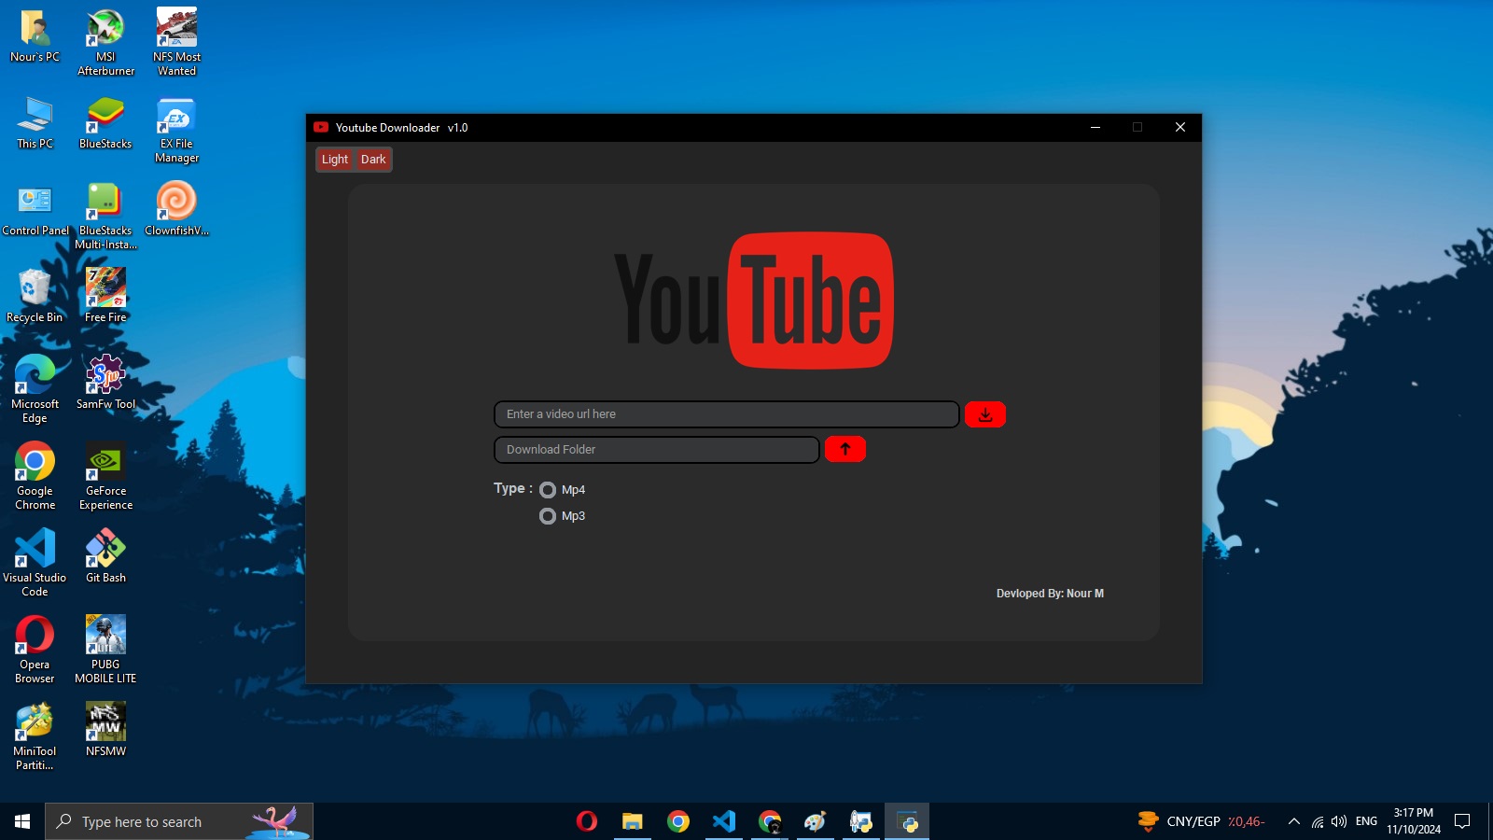Screen dimensions: 1493x840
Task: Open the CNY/EGP currency widget
Action: point(1201,821)
